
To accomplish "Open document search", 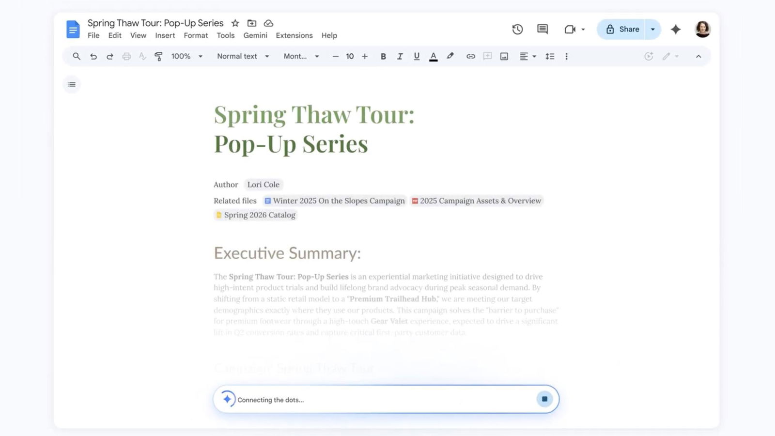I will click(76, 56).
